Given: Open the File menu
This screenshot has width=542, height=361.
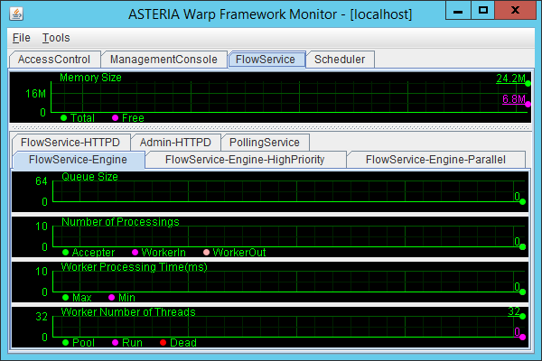Looking at the screenshot, I should click(22, 38).
